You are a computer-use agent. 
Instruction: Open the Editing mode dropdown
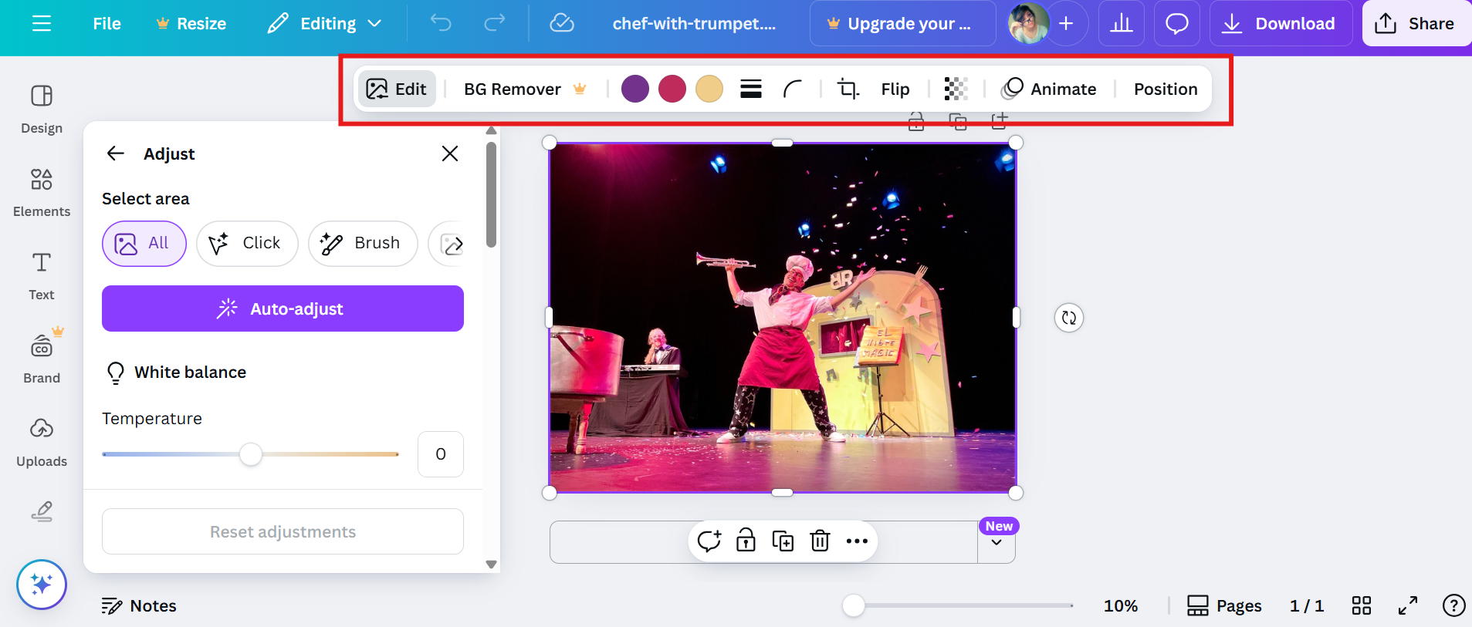[325, 23]
